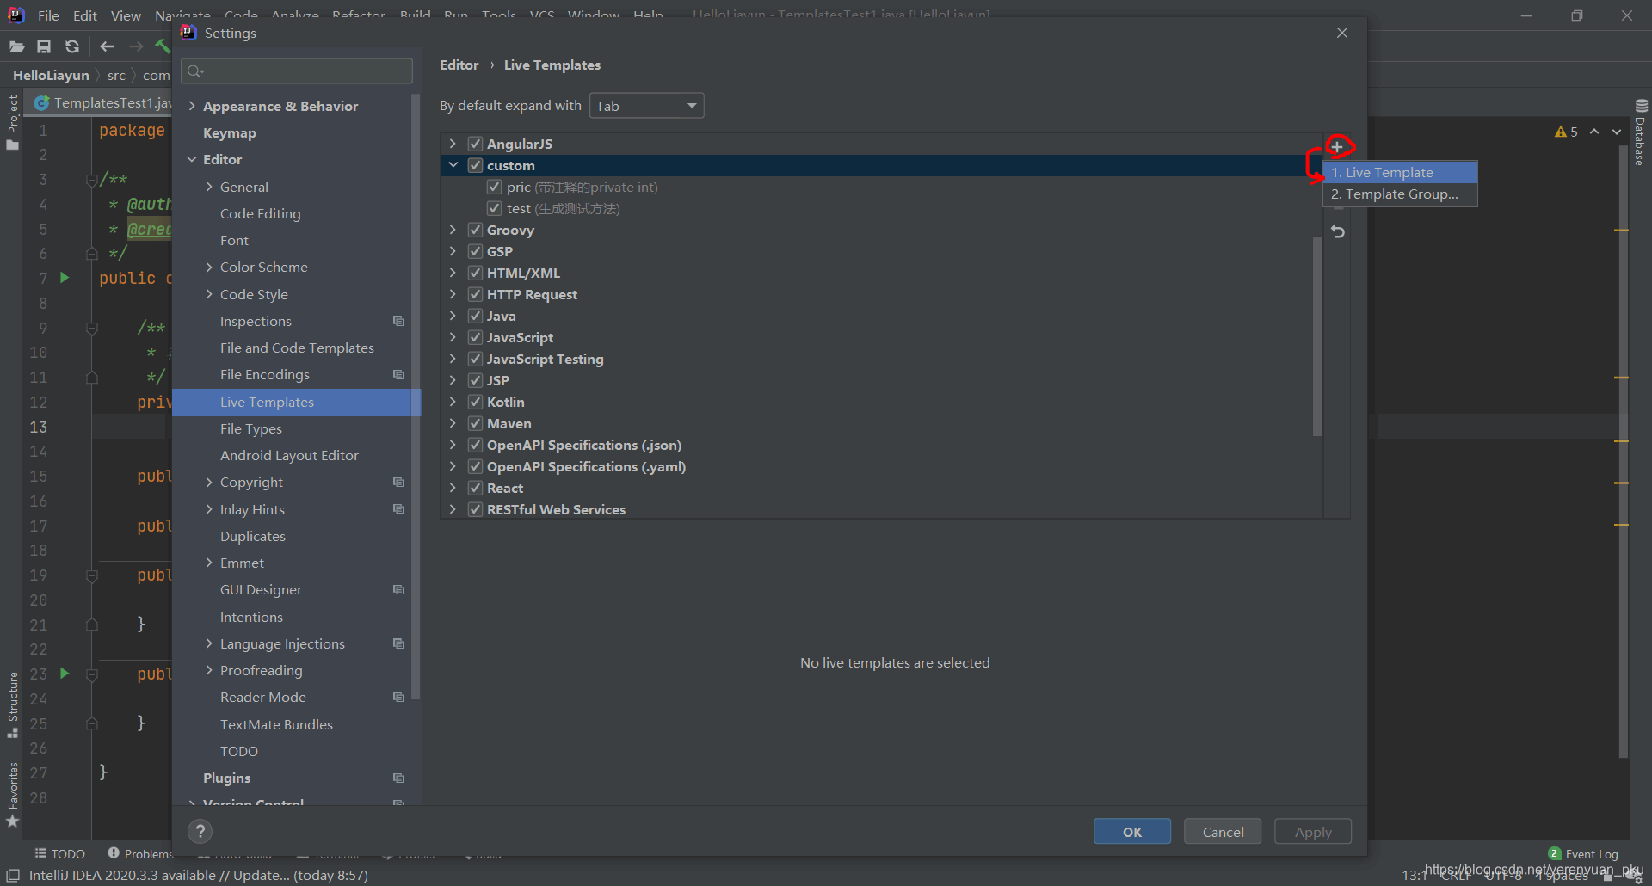The image size is (1652, 886).
Task: Click the Editor breadcrumb link
Action: 459,65
